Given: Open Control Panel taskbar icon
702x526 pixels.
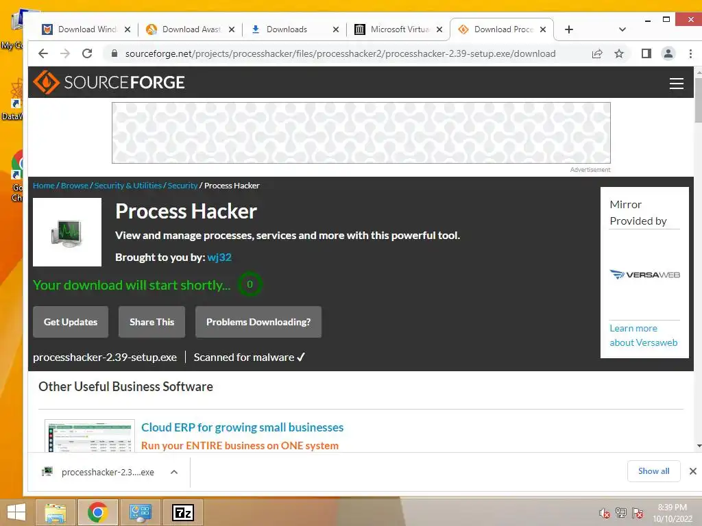Looking at the screenshot, I should click(x=141, y=512).
